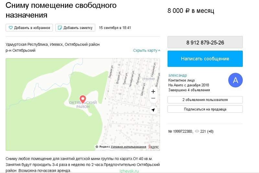The image size is (259, 173).
Task: Click Первая ул. street label on the map
Action: (111, 71)
